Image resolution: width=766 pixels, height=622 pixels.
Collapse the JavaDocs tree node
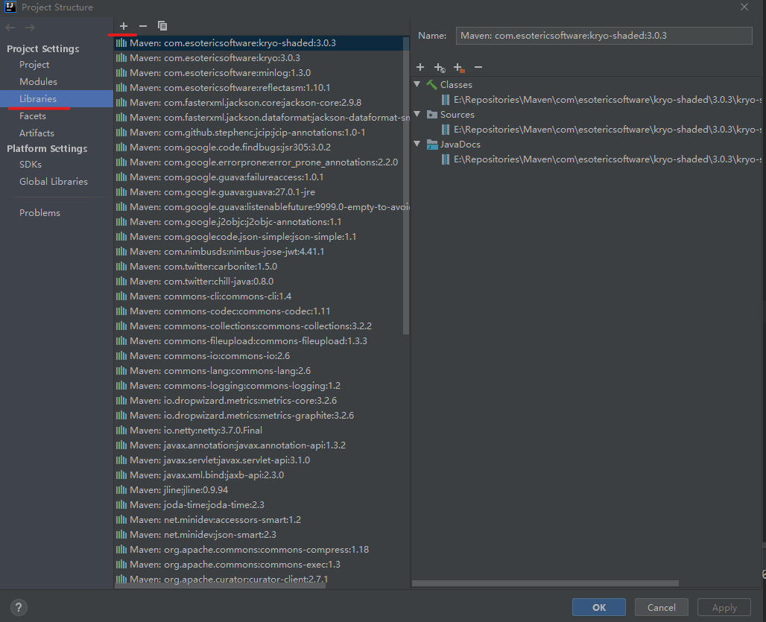(x=417, y=144)
